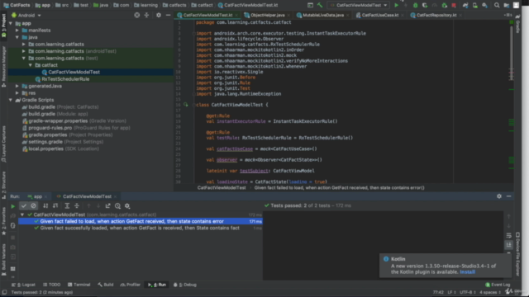This screenshot has width=529, height=297.
Task: Collapse the app module node
Action: [11, 23]
